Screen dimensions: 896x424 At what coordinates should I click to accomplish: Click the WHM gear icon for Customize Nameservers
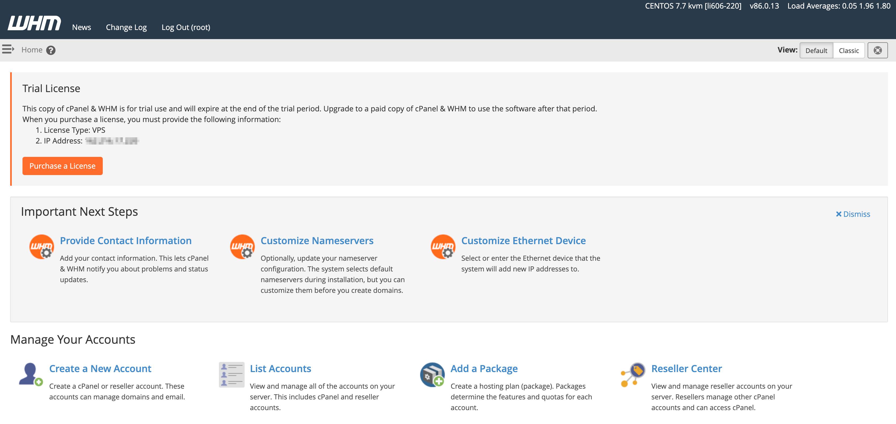243,247
